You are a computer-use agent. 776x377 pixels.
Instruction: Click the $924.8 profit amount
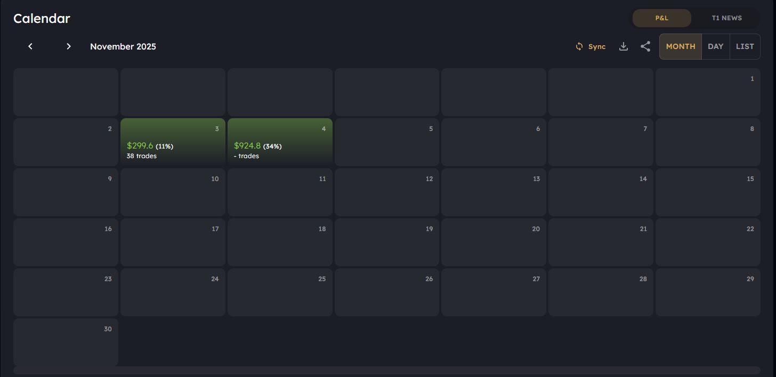click(247, 146)
